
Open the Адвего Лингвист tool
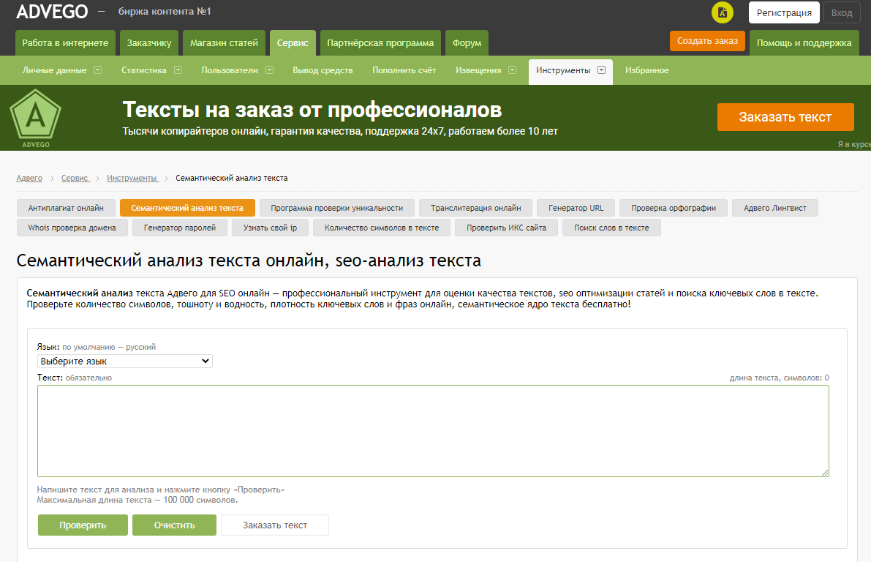pyautogui.click(x=775, y=208)
